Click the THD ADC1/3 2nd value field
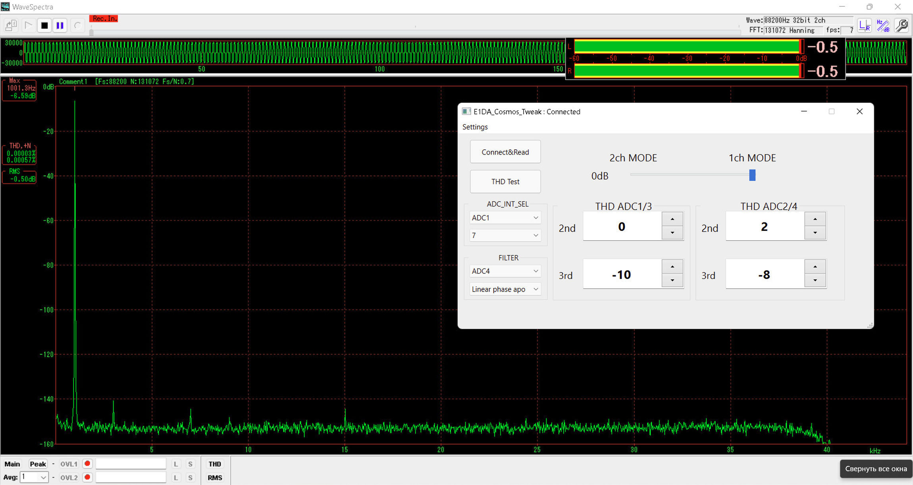 pos(622,226)
